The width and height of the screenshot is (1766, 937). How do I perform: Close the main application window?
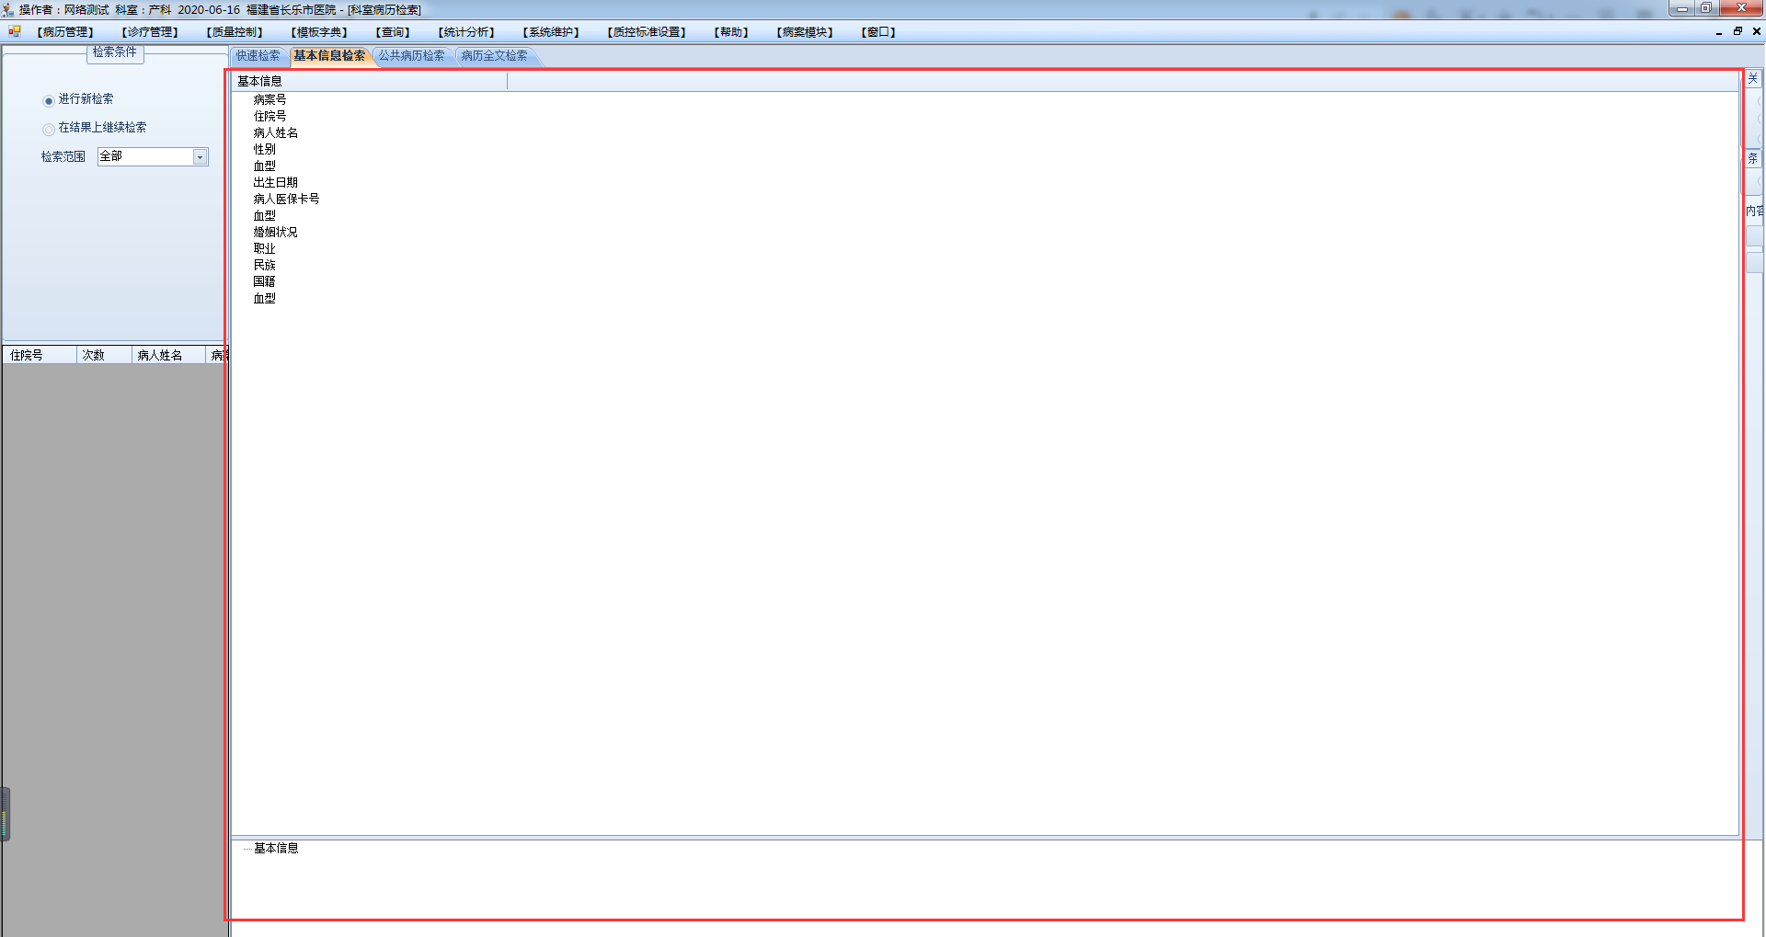(1741, 8)
